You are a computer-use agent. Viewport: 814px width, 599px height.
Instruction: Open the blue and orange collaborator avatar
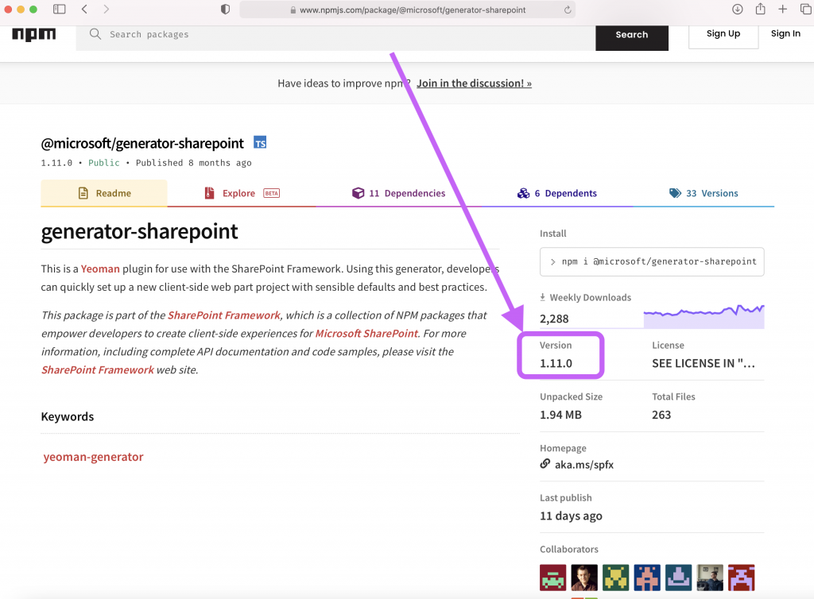pos(647,578)
